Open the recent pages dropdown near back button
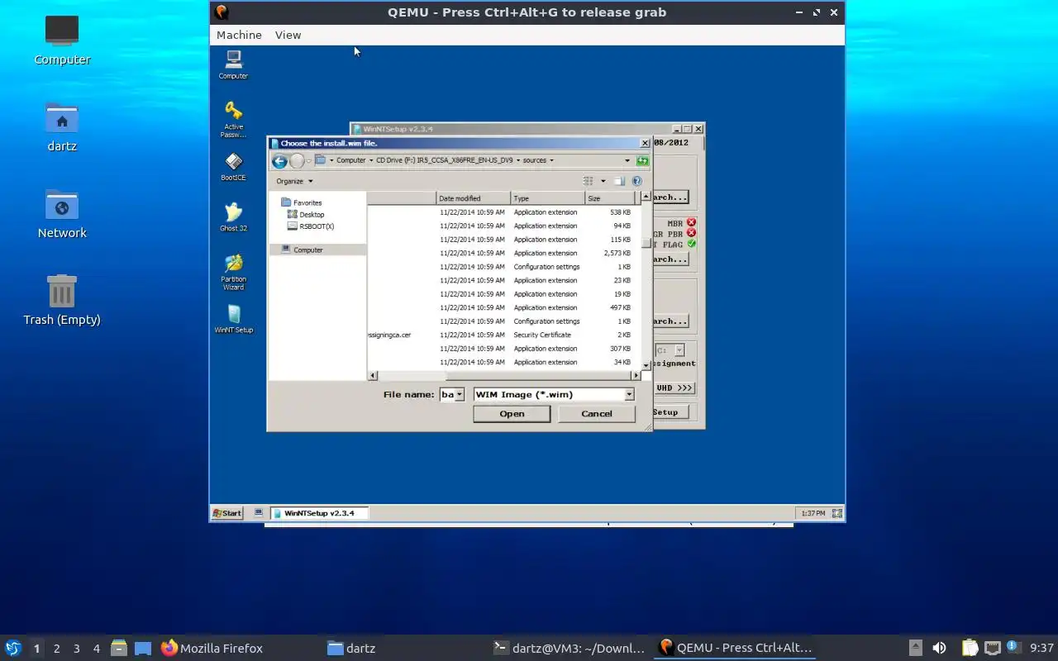The width and height of the screenshot is (1058, 661). tap(309, 161)
